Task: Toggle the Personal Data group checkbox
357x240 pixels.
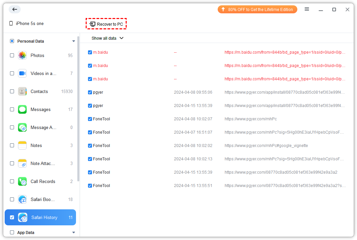Action: (12, 41)
